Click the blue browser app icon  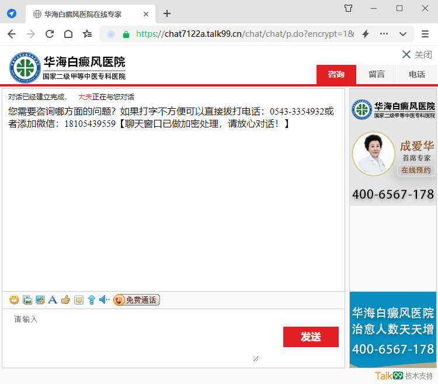coord(12,13)
